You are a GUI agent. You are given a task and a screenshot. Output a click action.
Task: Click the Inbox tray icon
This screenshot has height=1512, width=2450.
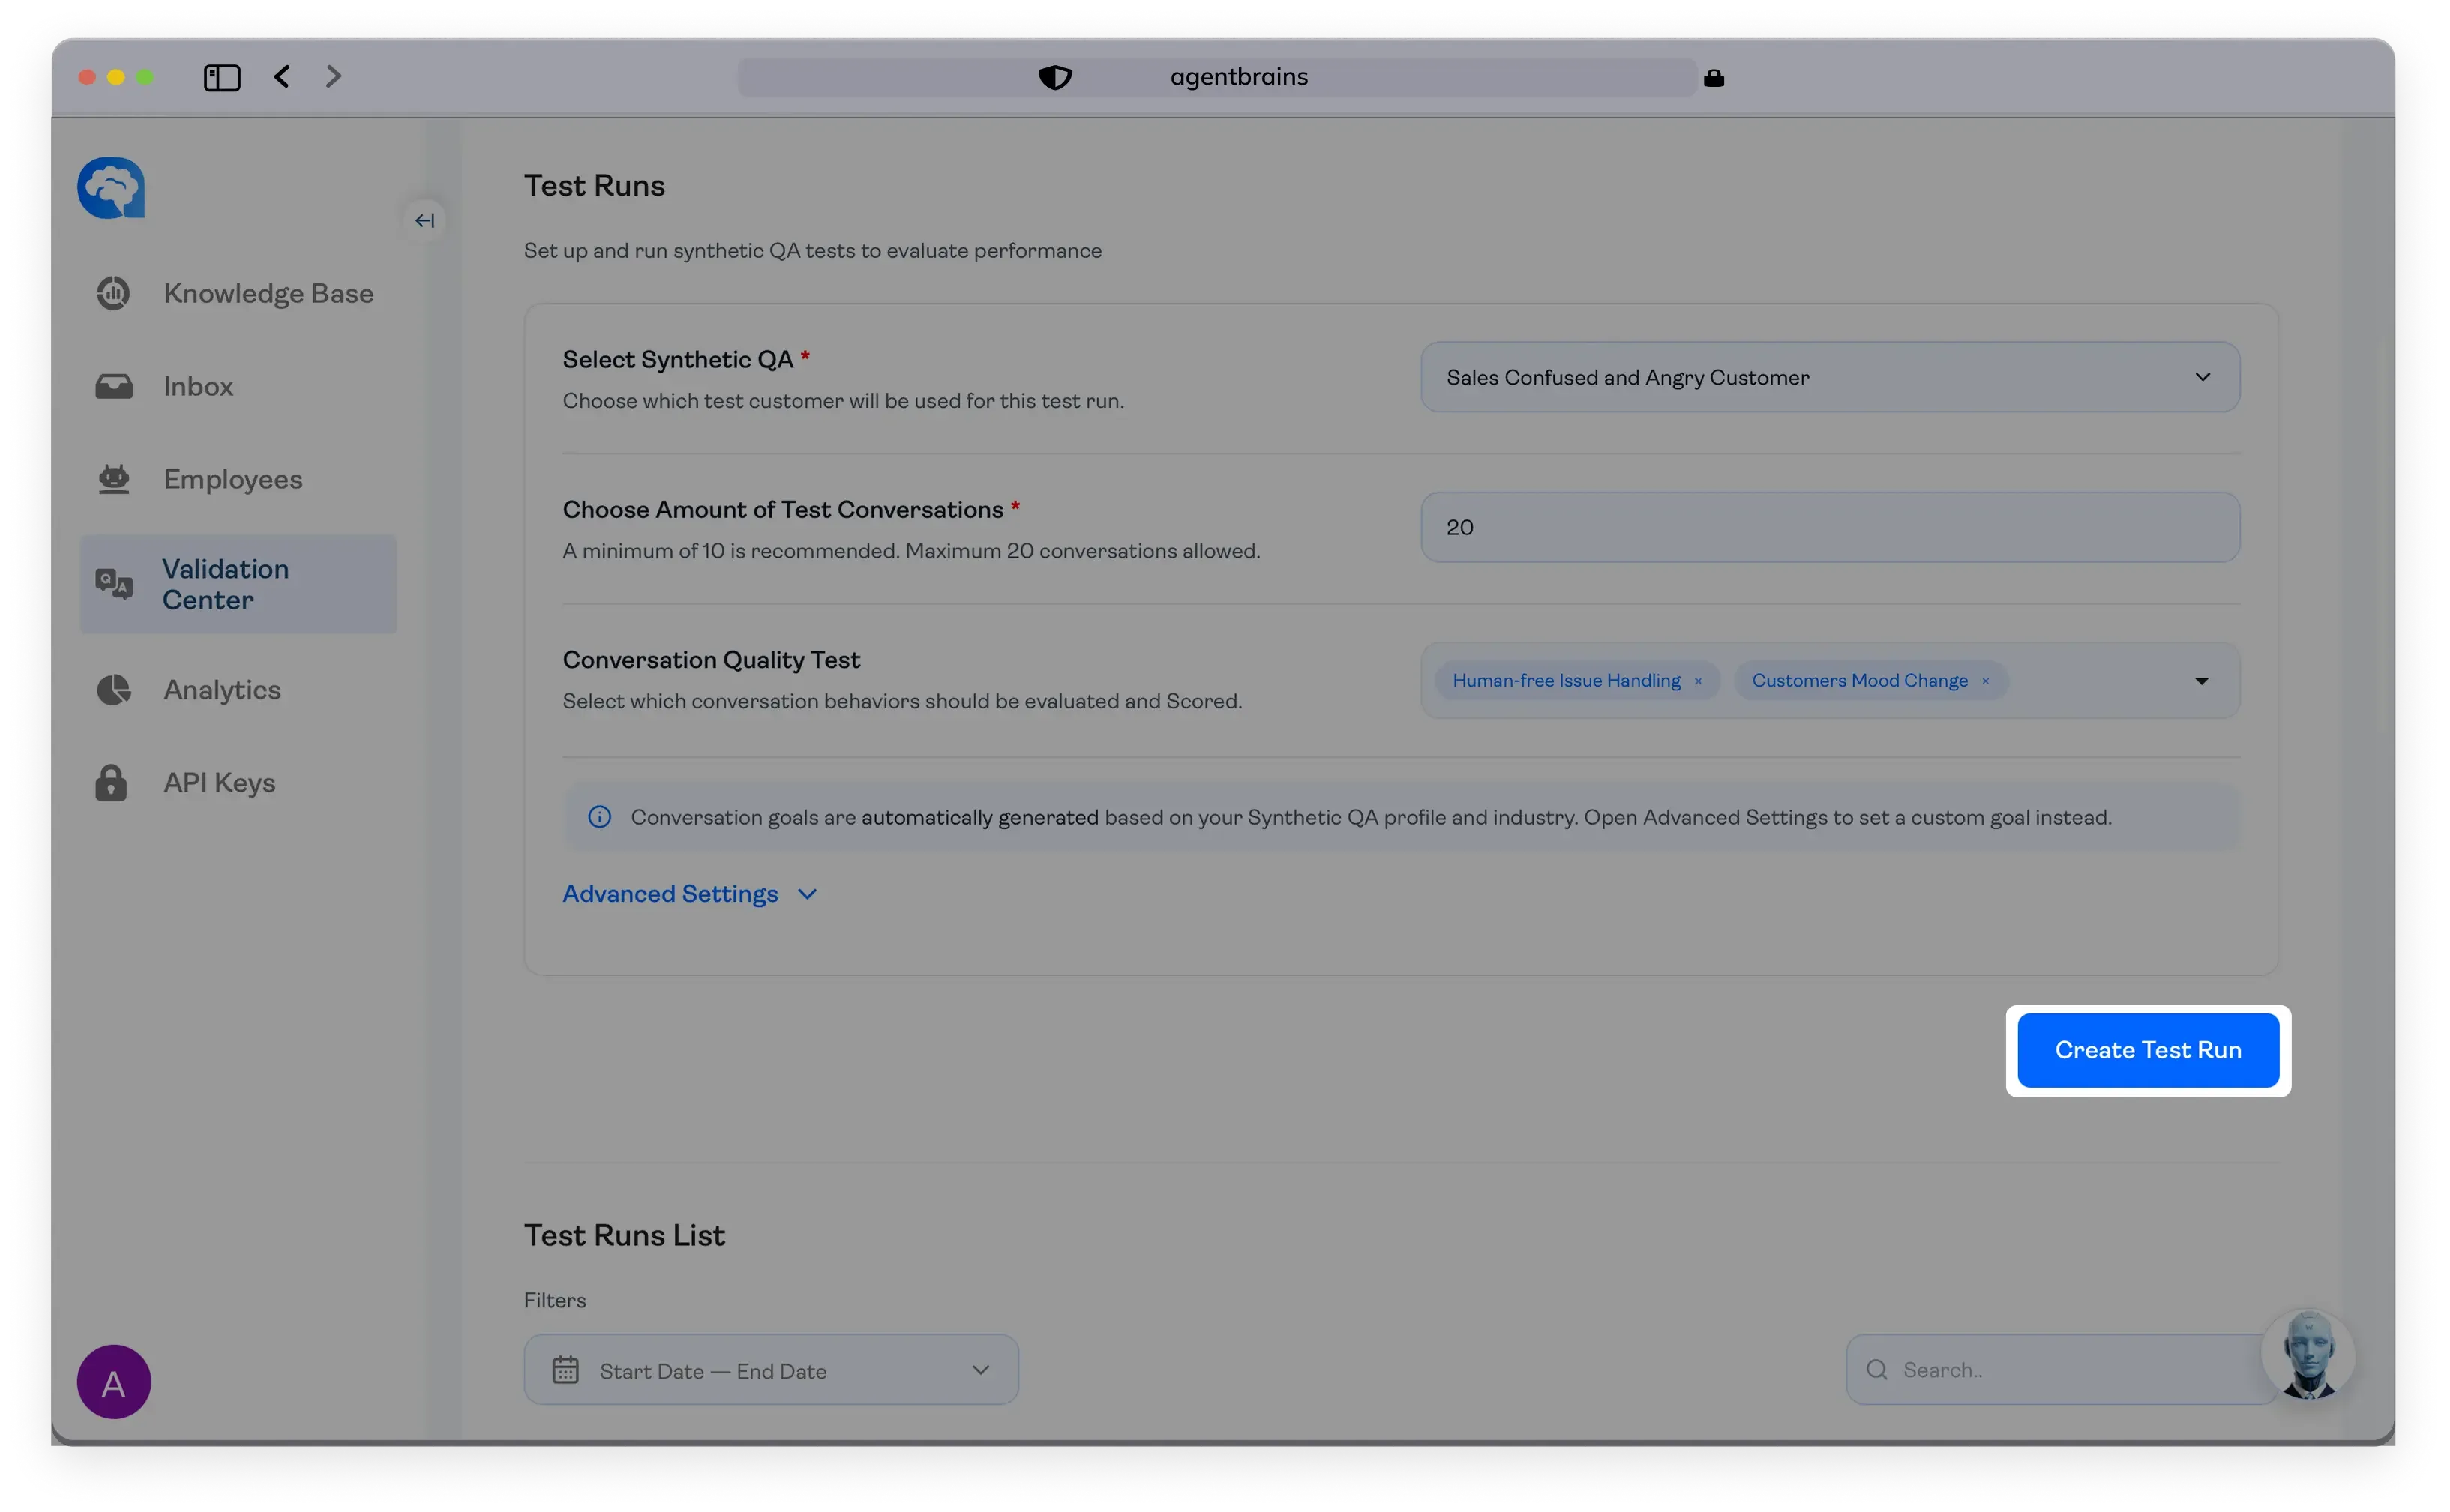click(113, 387)
